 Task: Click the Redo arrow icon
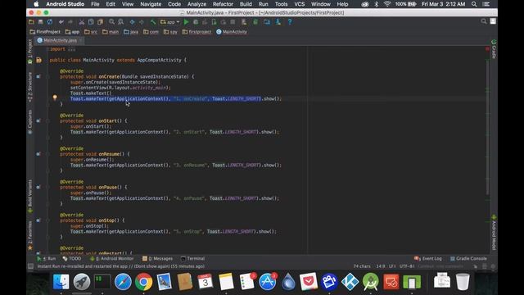70,22
